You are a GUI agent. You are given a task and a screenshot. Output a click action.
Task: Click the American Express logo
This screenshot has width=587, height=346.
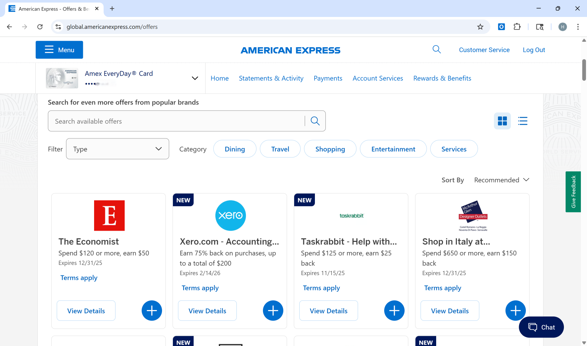tap(290, 50)
